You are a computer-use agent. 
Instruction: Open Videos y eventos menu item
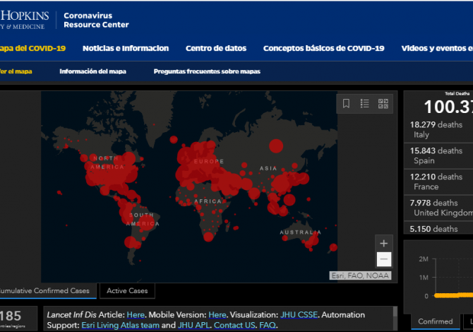[437, 48]
